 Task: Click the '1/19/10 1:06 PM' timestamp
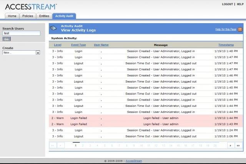[x=226, y=136]
